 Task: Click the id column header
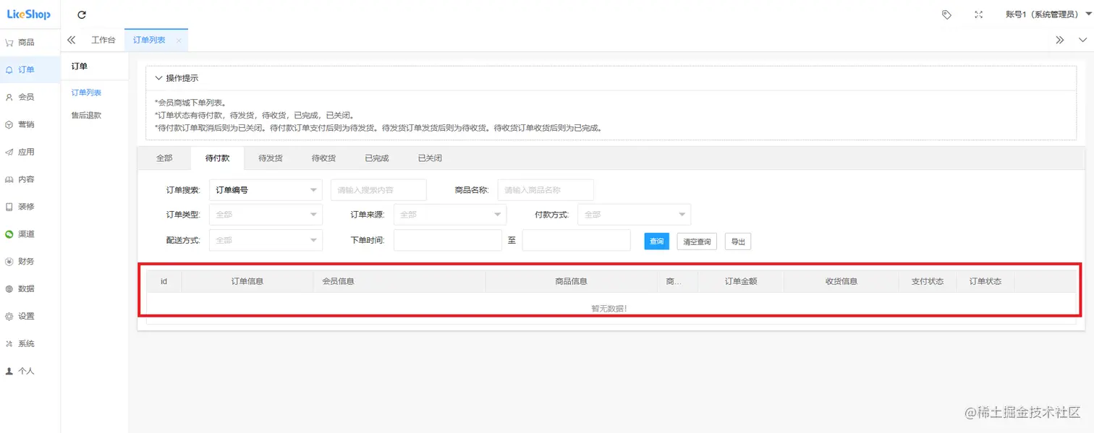[164, 281]
